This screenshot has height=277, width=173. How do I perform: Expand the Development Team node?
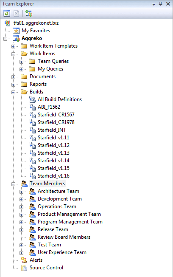click(22, 199)
